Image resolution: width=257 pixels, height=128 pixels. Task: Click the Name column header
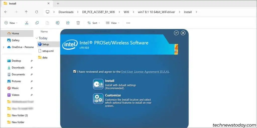tap(44, 31)
